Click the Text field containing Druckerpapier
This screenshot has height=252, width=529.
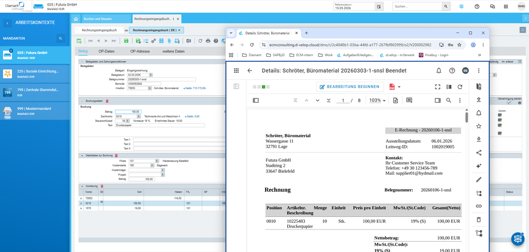pyautogui.click(x=160, y=125)
